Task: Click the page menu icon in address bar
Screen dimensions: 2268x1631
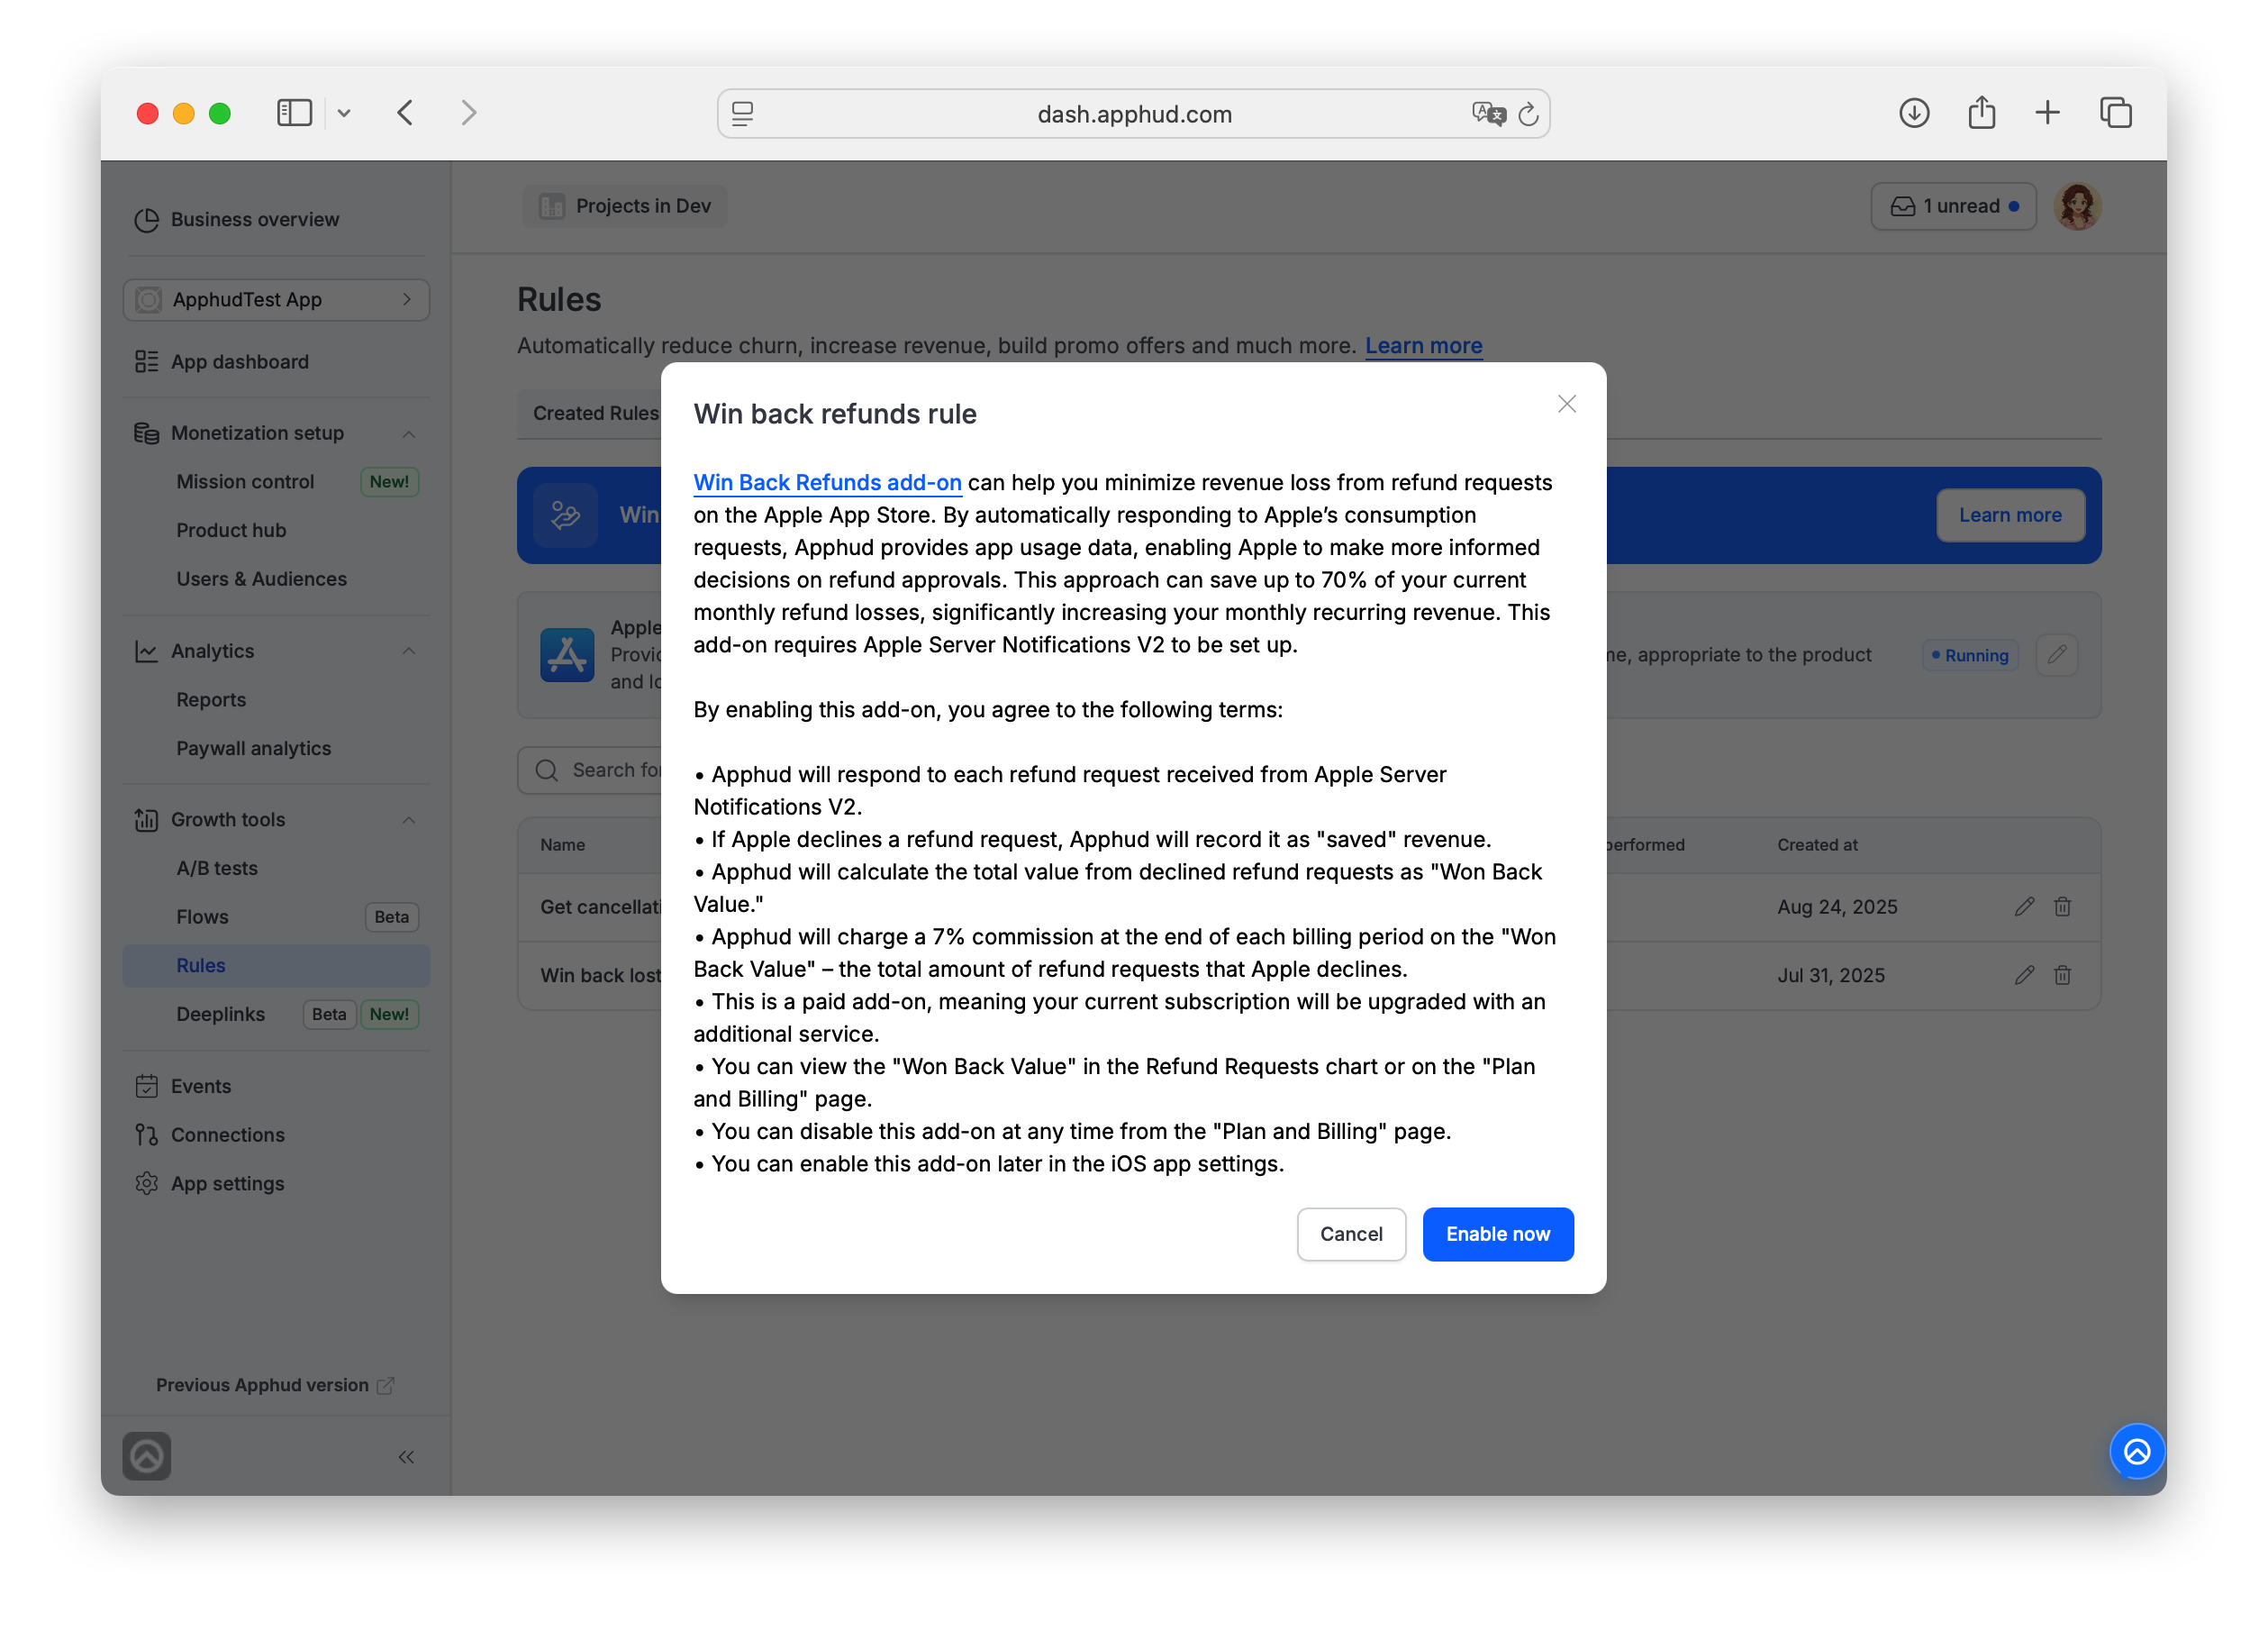Action: [x=742, y=114]
